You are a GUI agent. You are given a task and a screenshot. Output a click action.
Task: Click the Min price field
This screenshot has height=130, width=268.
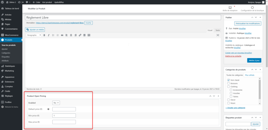click(x=64, y=116)
